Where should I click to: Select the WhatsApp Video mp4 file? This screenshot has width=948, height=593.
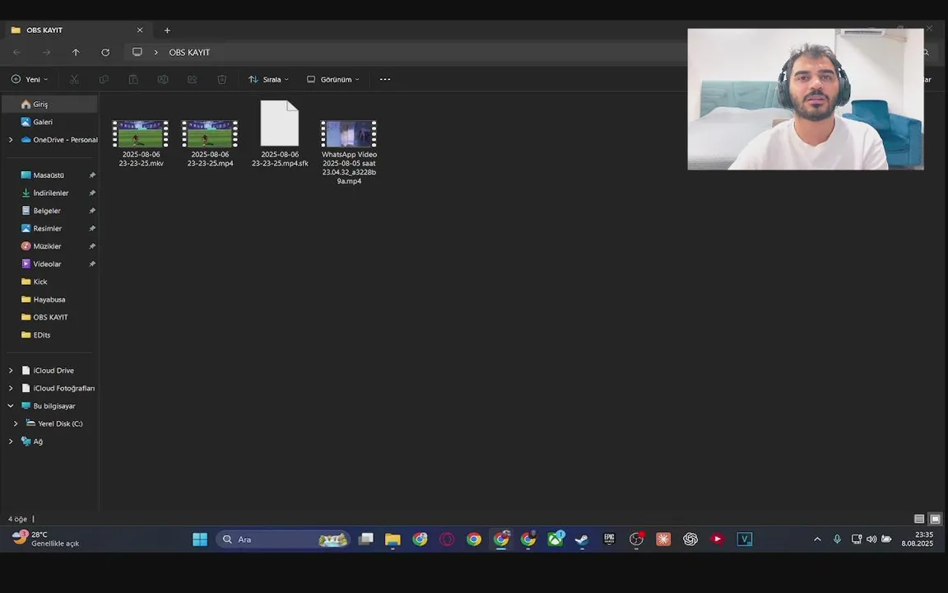pos(349,152)
